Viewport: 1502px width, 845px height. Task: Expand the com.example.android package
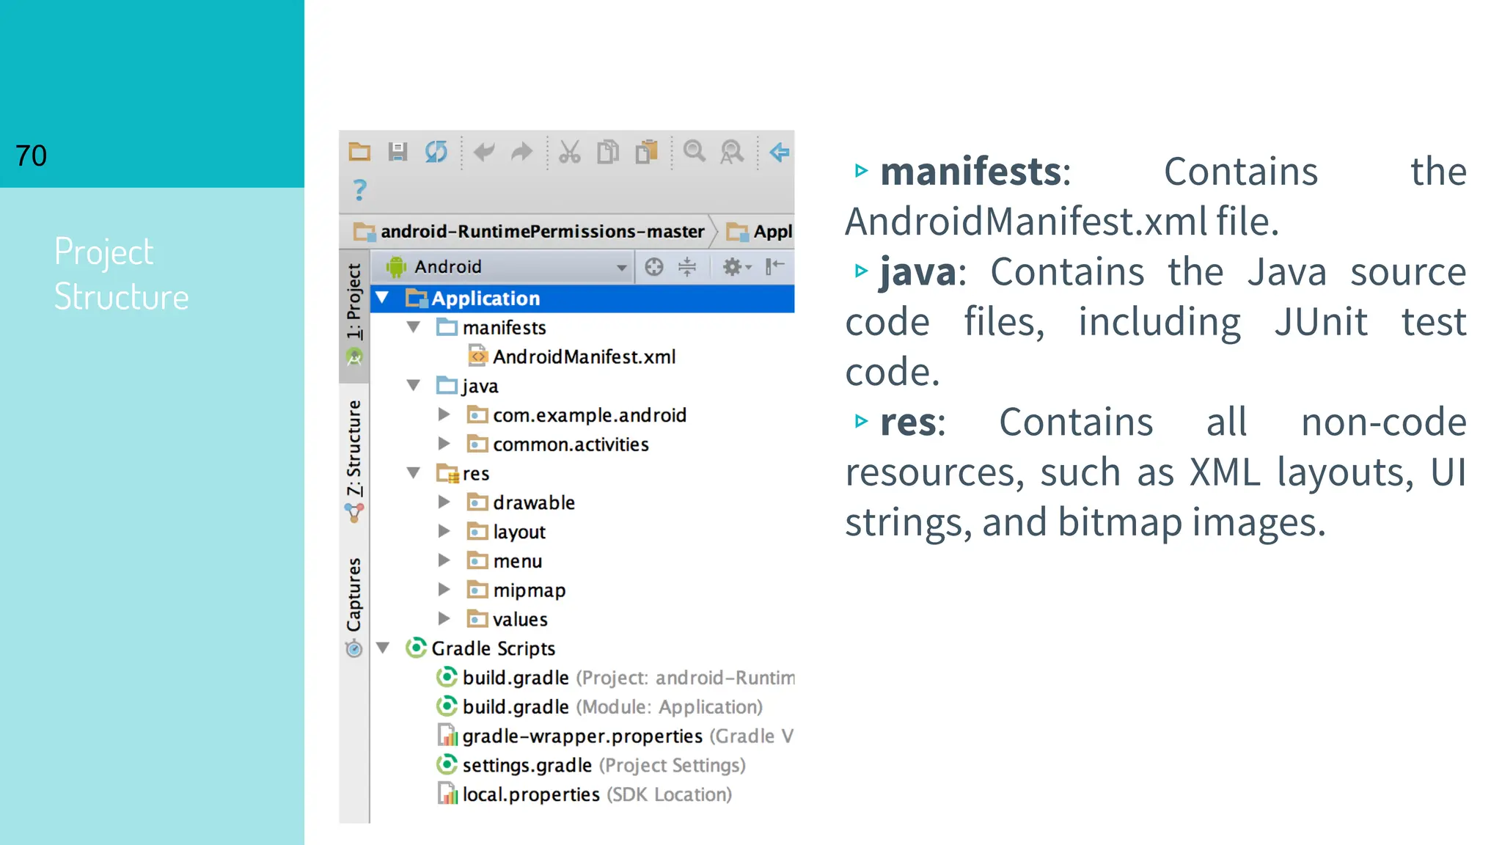click(444, 414)
